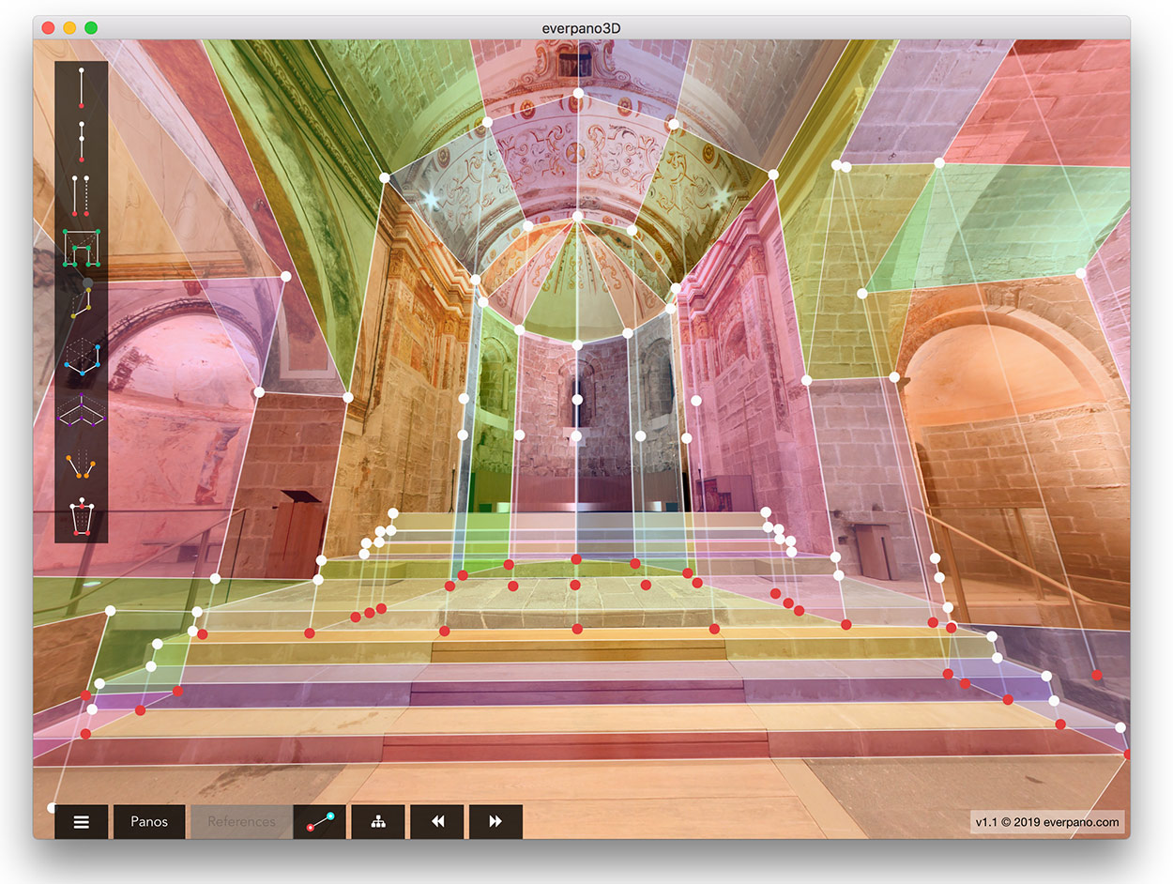Click the everpano3D window title
This screenshot has width=1173, height=884.
coord(582,28)
